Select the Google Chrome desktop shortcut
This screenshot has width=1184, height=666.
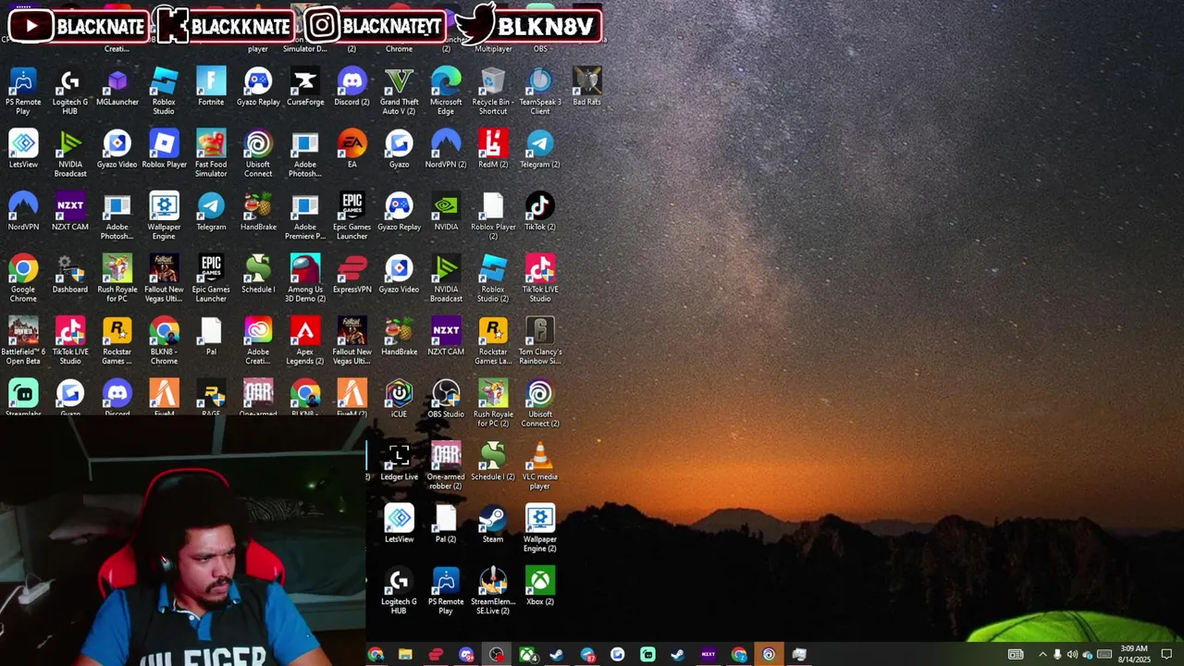point(23,279)
